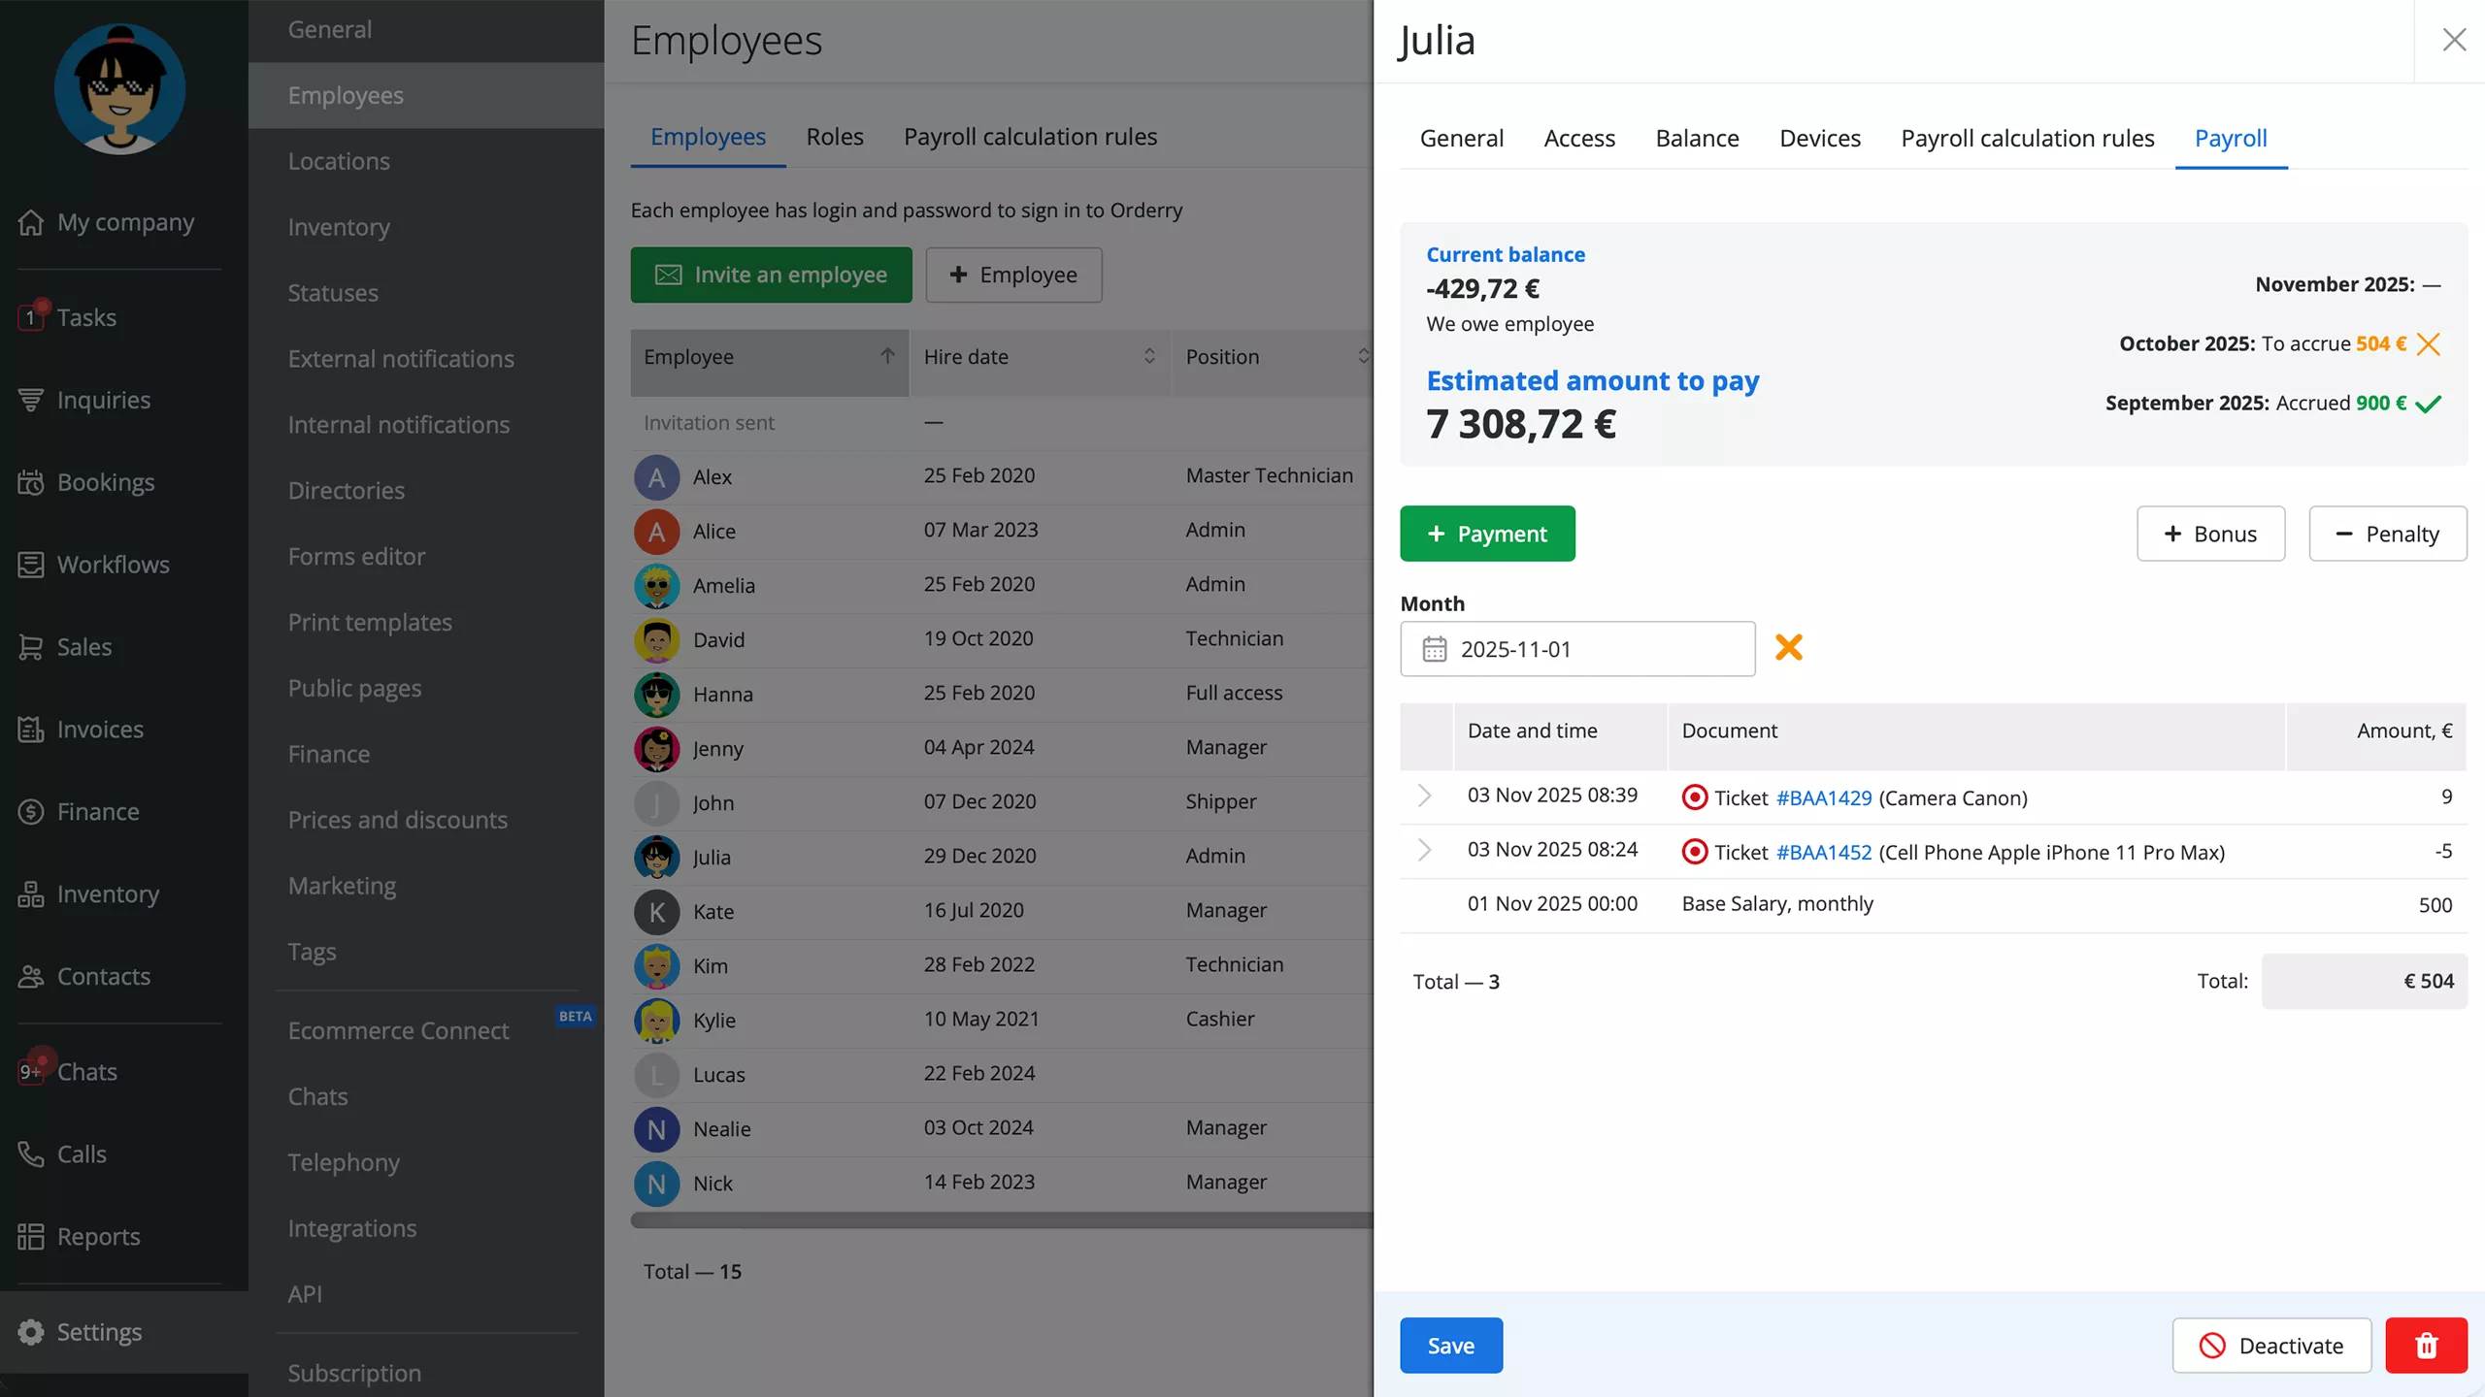Open ticket #BAA1452 link
2485x1397 pixels.
pos(1823,852)
